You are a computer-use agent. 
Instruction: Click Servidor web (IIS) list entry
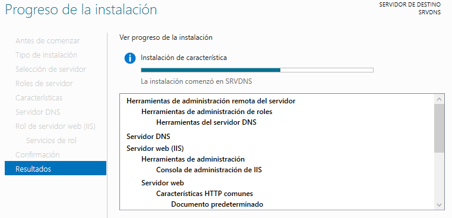[156, 149]
